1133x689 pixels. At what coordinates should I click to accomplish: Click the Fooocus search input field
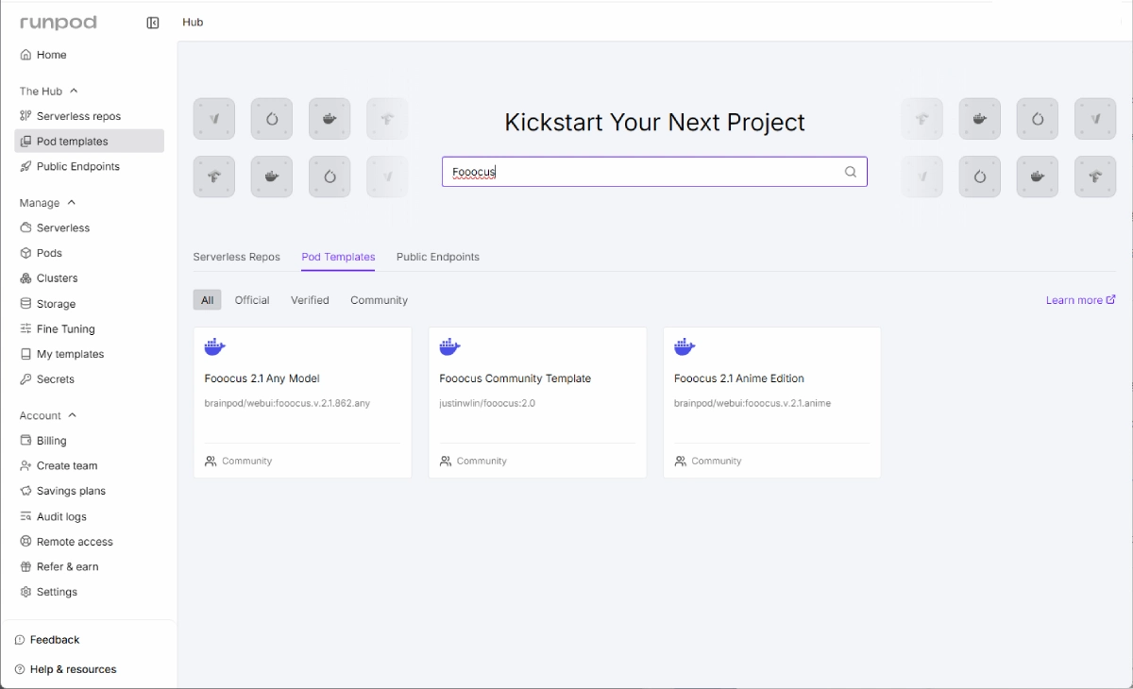click(642, 172)
